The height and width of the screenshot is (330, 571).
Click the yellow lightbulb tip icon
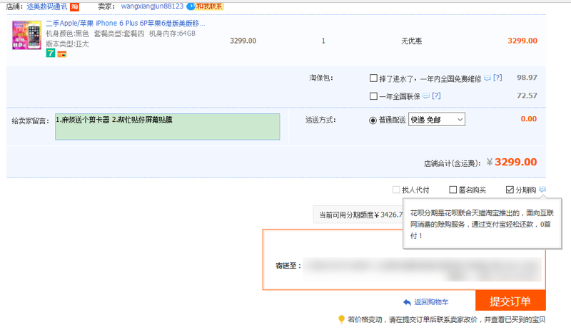point(341,319)
